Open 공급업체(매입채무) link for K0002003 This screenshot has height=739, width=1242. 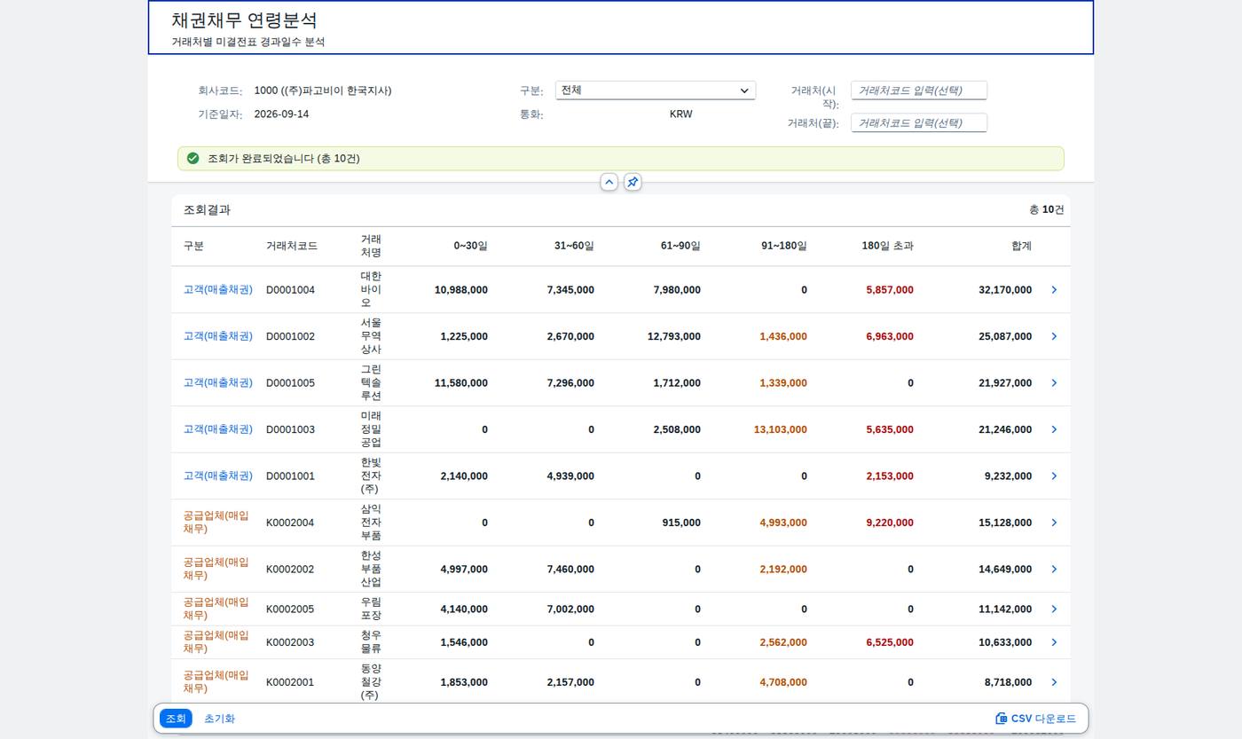(x=216, y=642)
